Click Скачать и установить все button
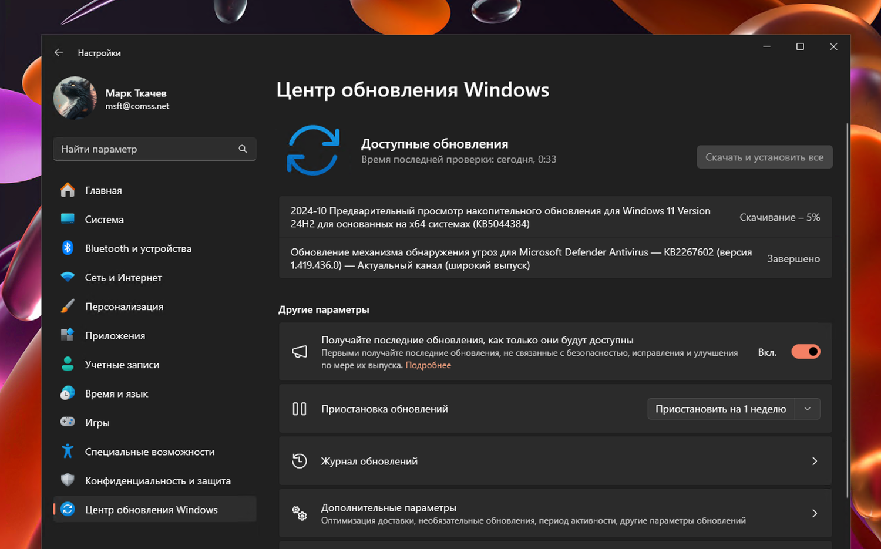The width and height of the screenshot is (881, 549). pos(765,157)
